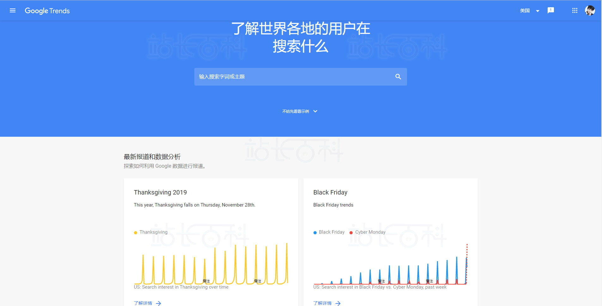Screen dimensions: 602x306
Task: Click the Cyber Monday legend label
Action: pos(370,232)
